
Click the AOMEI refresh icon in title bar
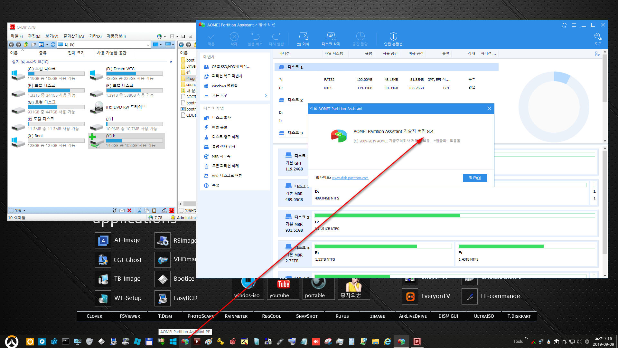pyautogui.click(x=564, y=25)
